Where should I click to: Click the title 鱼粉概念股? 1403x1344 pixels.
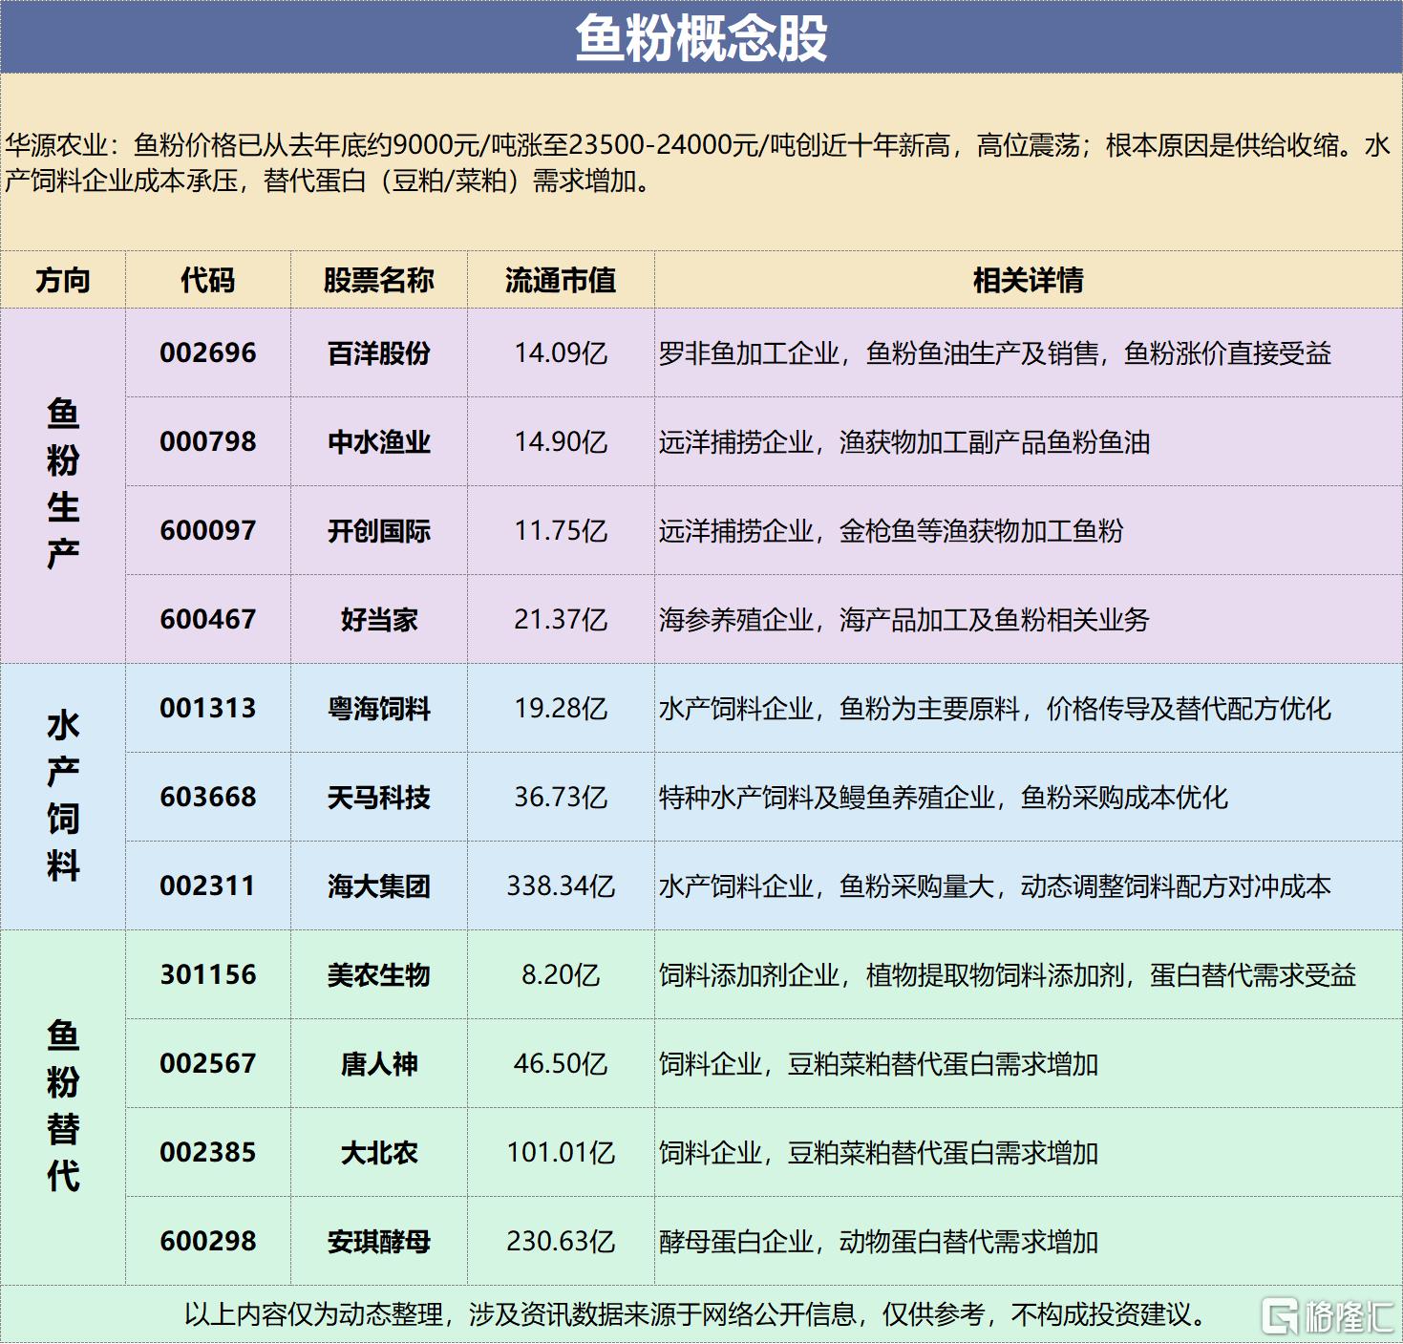pyautogui.click(x=701, y=38)
